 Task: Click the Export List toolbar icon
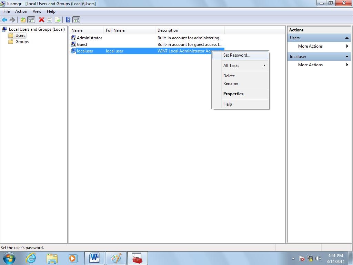pyautogui.click(x=57, y=20)
